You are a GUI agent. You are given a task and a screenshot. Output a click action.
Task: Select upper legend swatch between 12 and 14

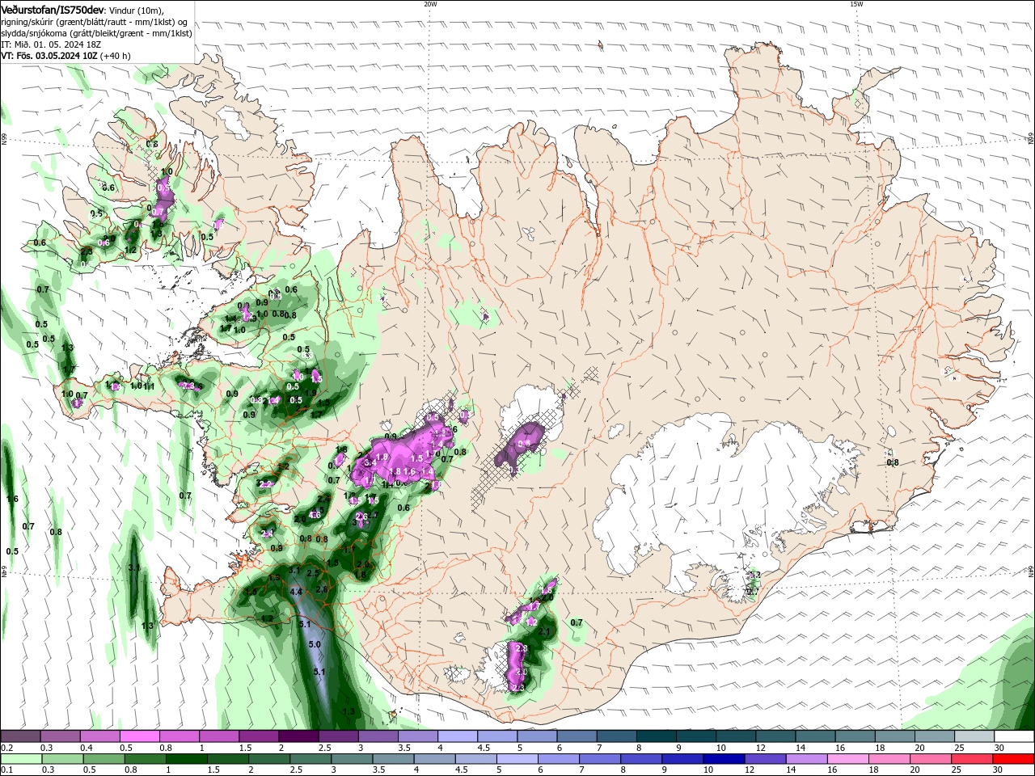coord(775,736)
